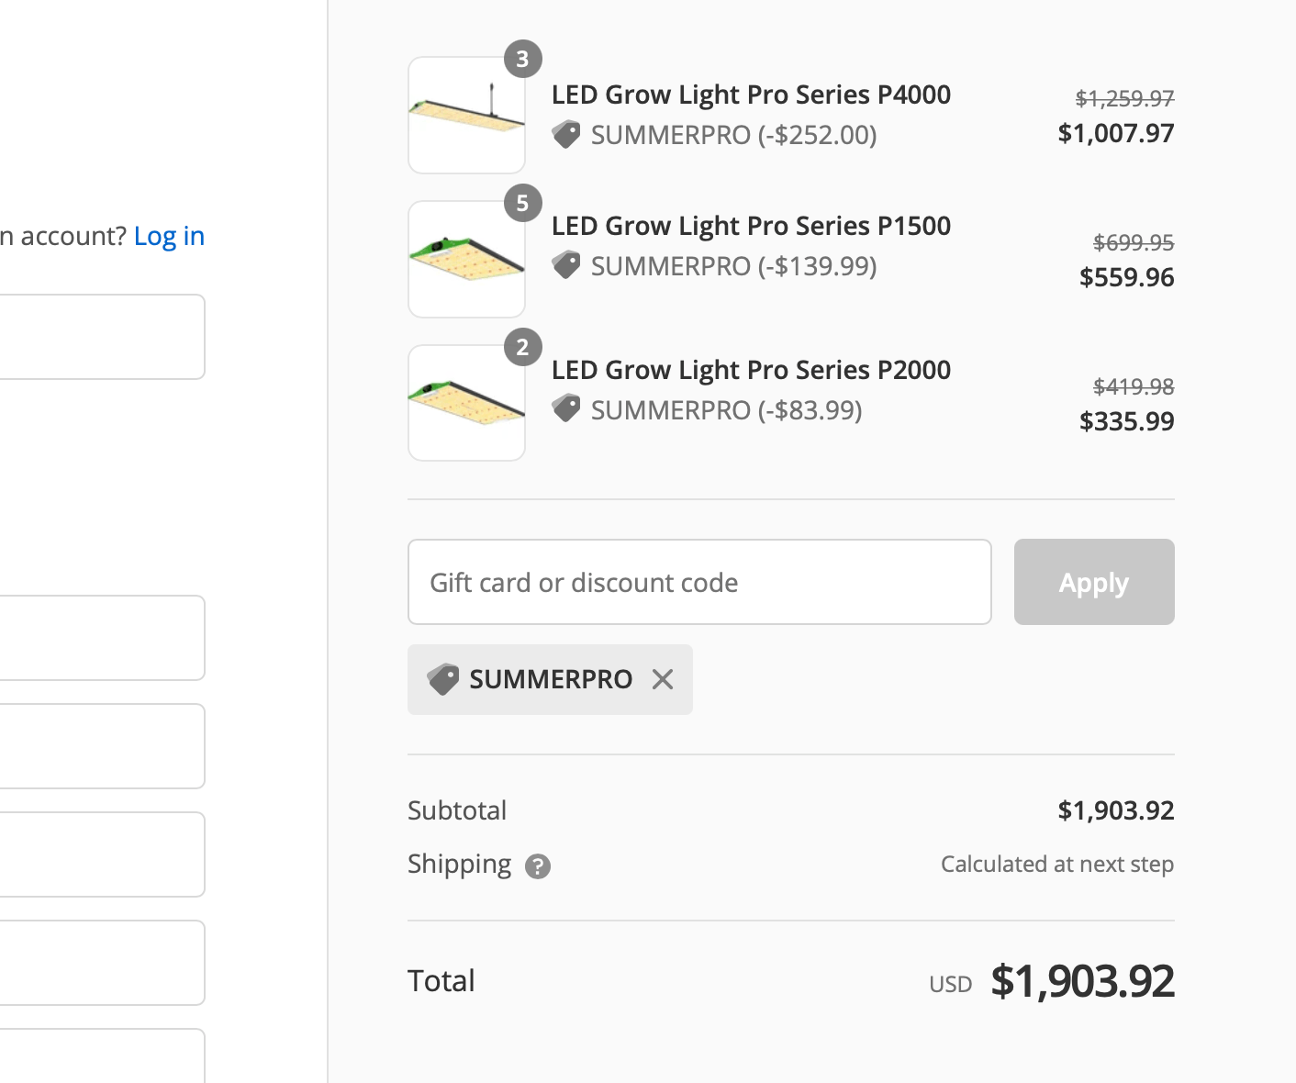Click the Subtotal amount $1,903.92
Viewport: 1296px width, 1083px height.
pos(1116,810)
